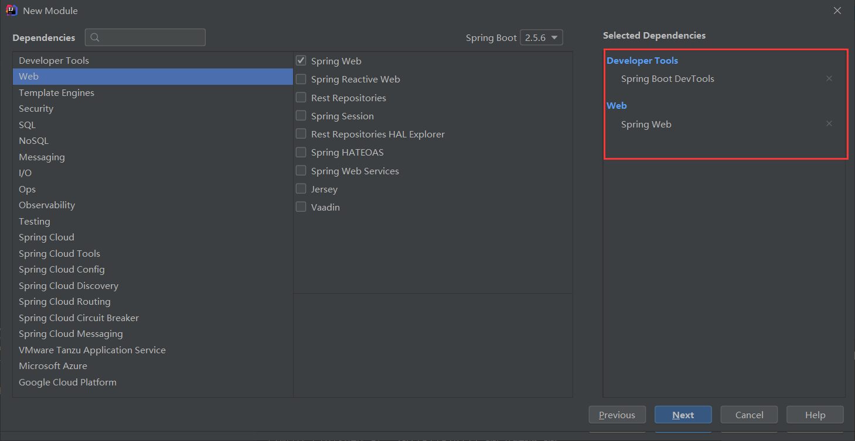The height and width of the screenshot is (441, 855).
Task: Click the Web group under Selected Dependencies
Action: click(x=616, y=105)
